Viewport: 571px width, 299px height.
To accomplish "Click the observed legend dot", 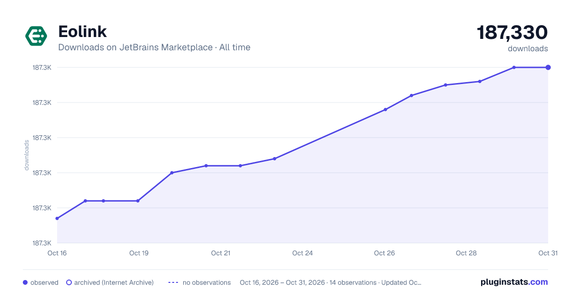I will 25,282.
